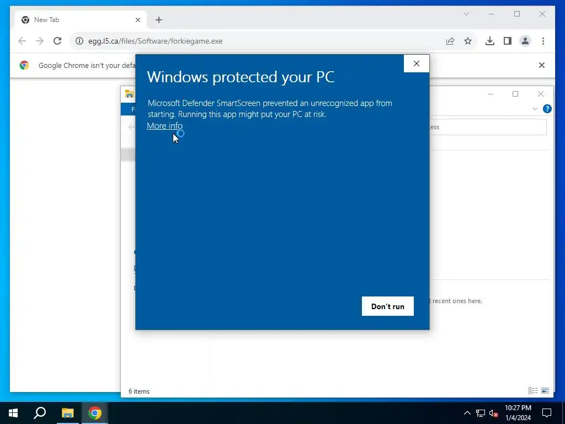Viewport: 565px width, 424px height.
Task: Open the notification center icon
Action: pos(547,413)
